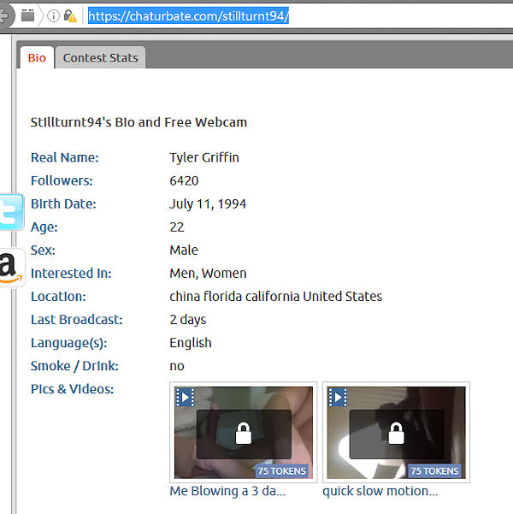Click the lock icon on second video
Screen dimensions: 513x514
(x=397, y=434)
